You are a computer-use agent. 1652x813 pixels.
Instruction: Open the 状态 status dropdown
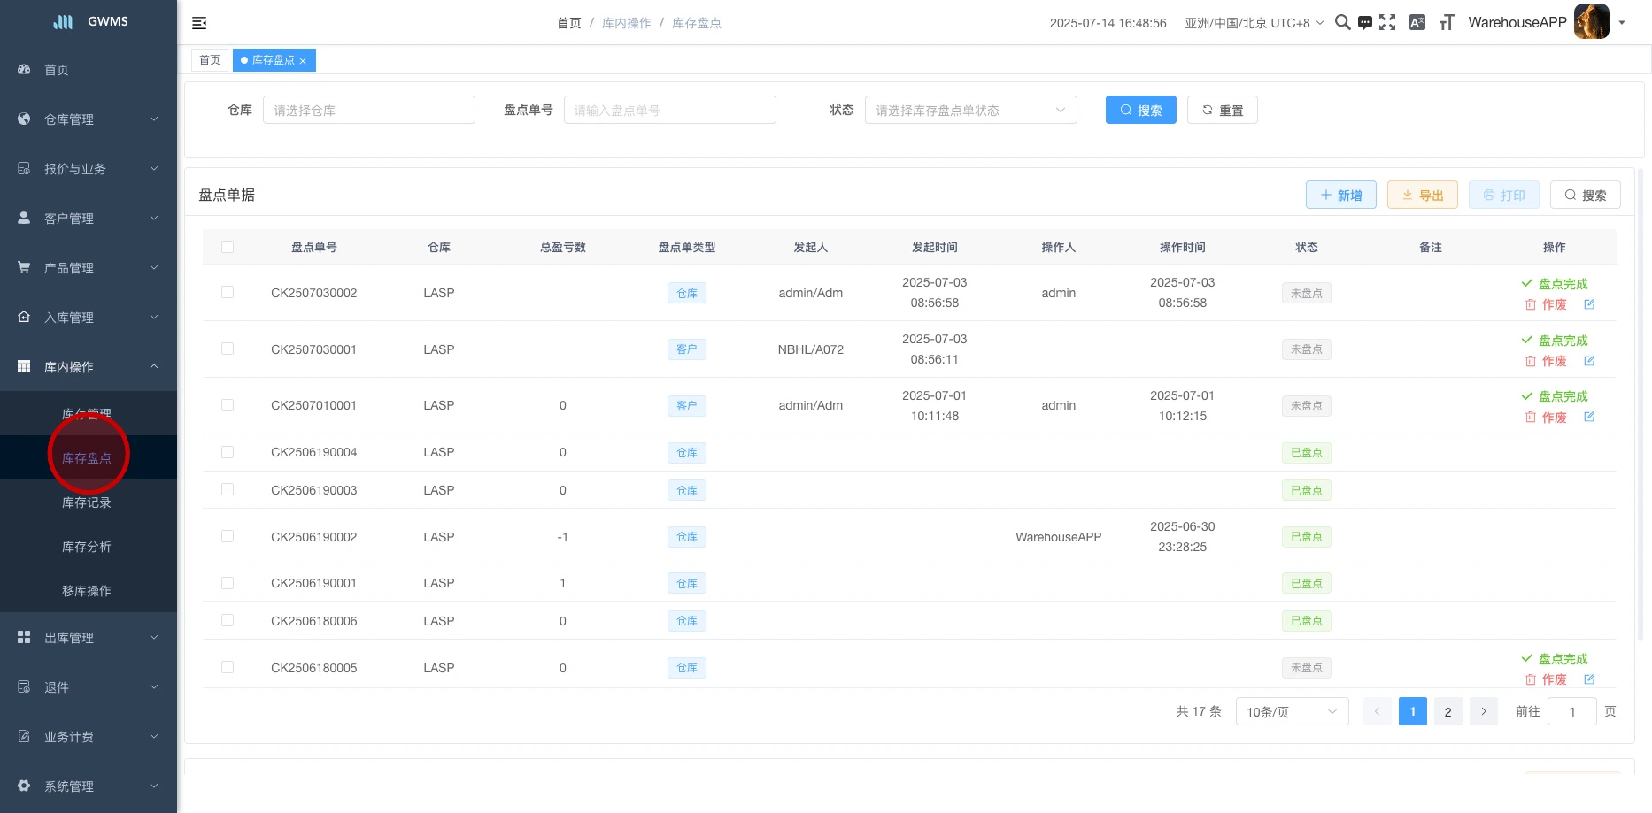(970, 110)
